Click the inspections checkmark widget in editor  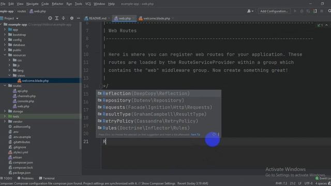click(x=320, y=25)
